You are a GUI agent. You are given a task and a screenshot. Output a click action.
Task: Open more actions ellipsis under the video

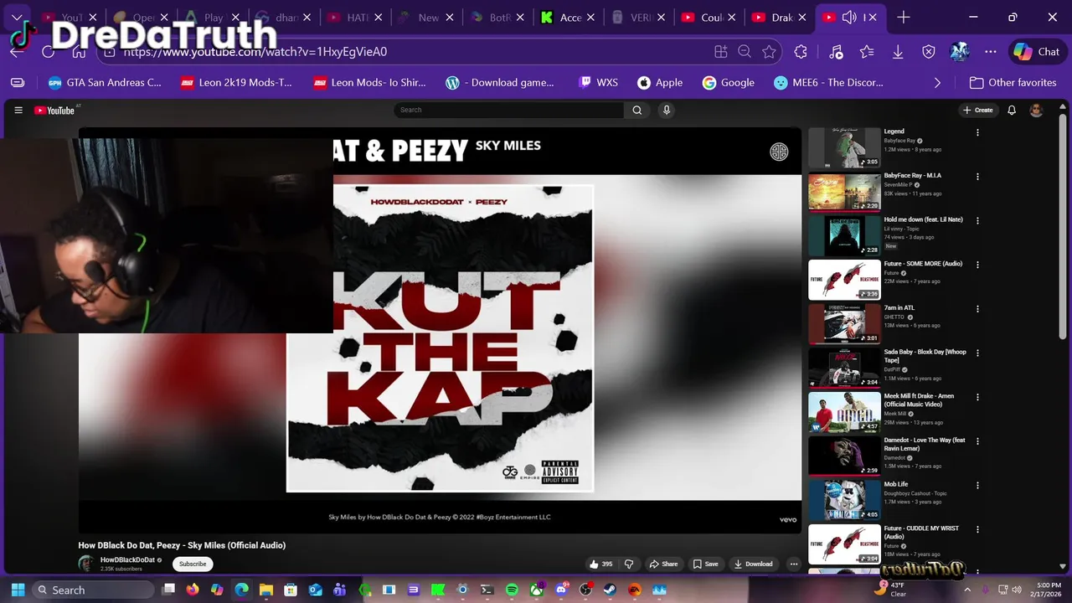[x=794, y=564]
